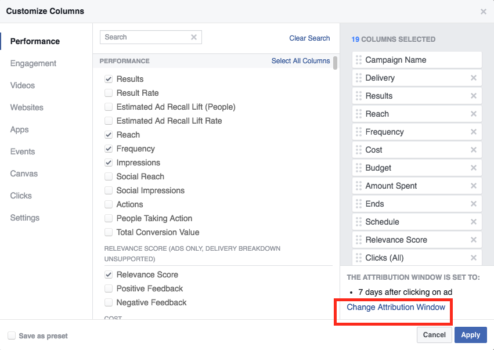Grab the drag handle beside Frequency column

[359, 132]
